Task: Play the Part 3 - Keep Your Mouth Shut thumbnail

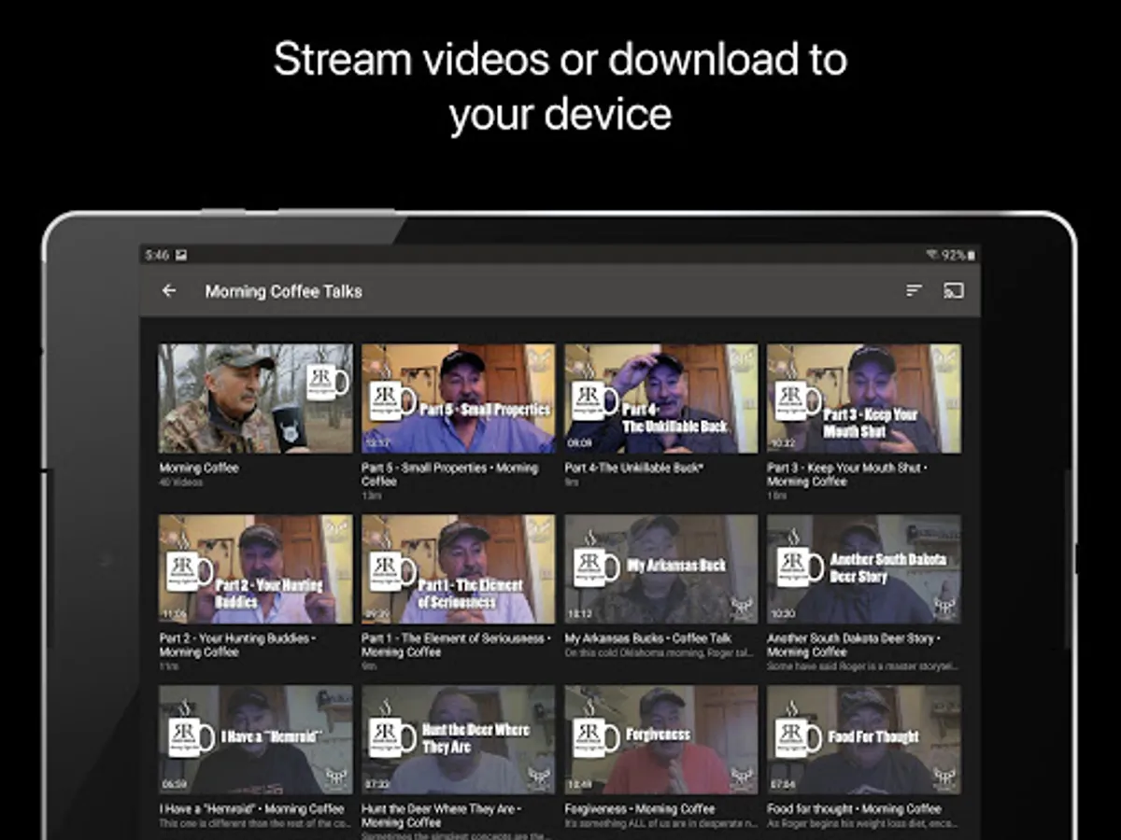Action: pos(864,399)
